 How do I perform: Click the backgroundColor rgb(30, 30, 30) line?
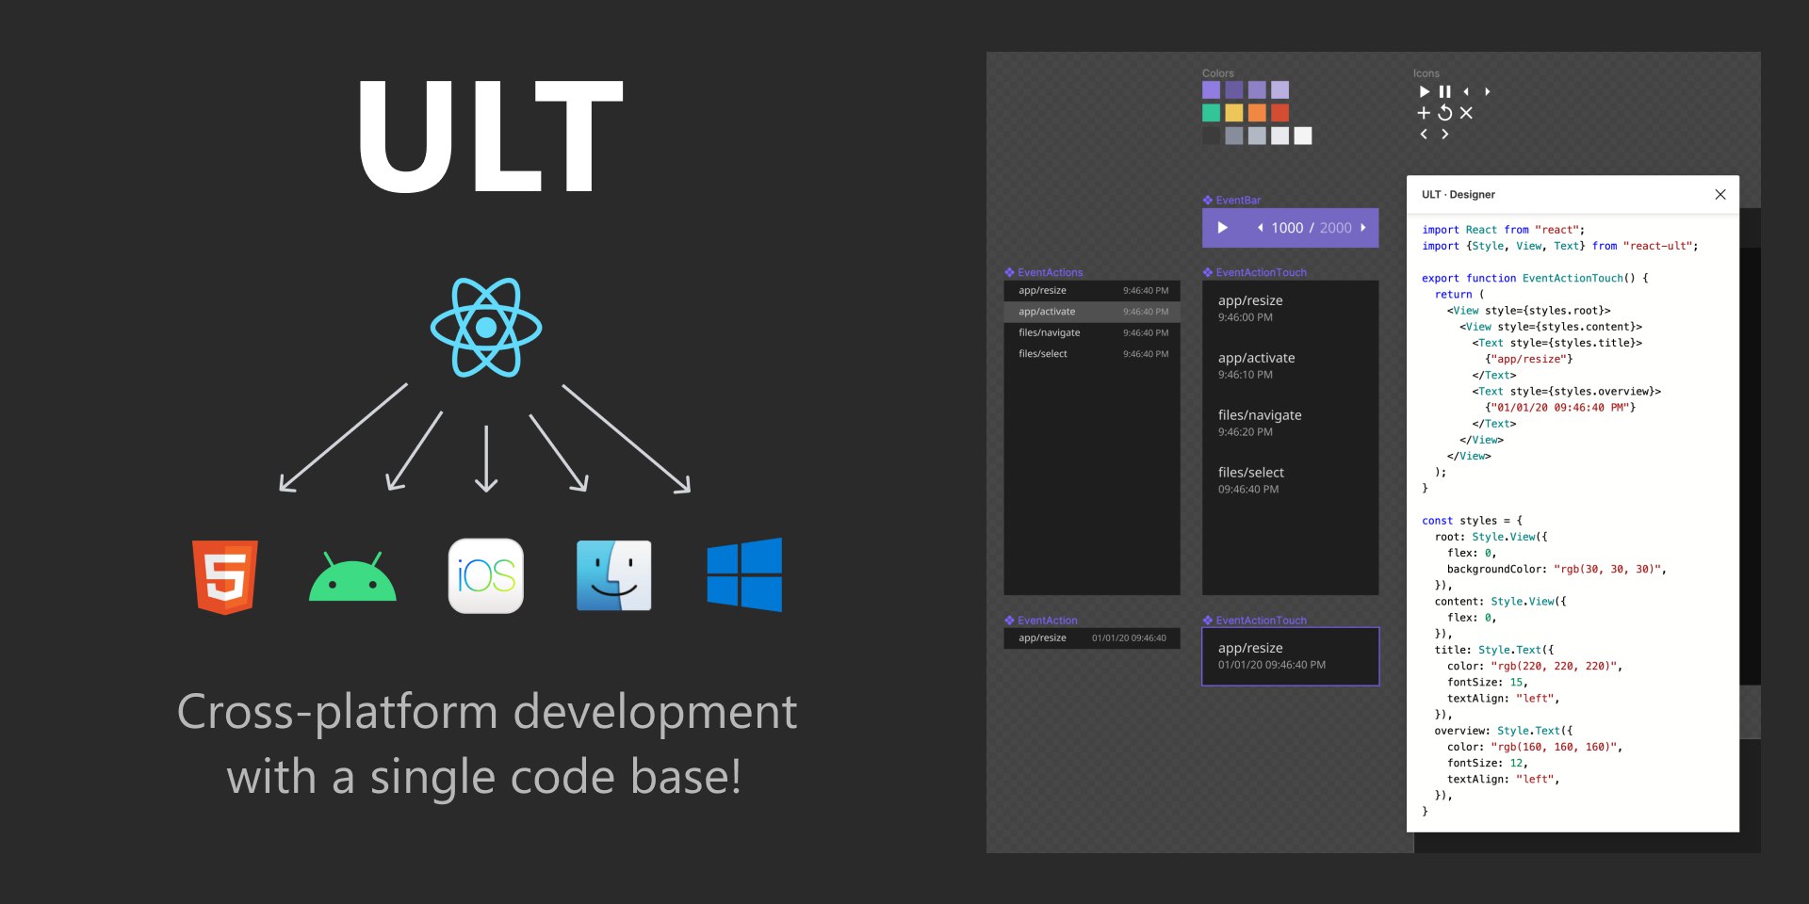coord(1557,570)
